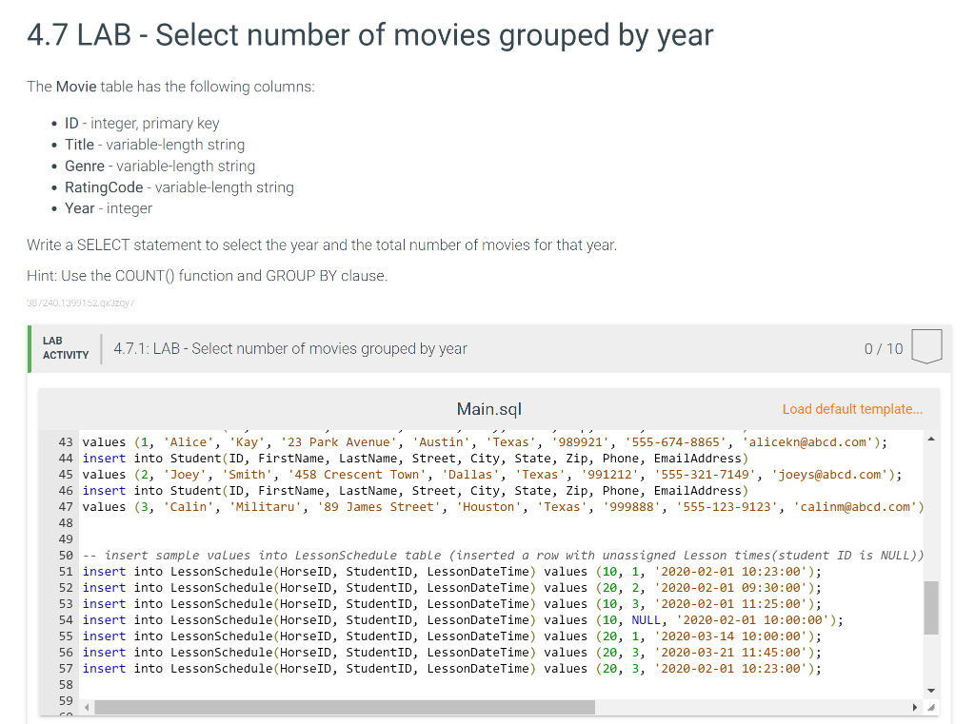Select the Main.sql tab header
This screenshot has width=975, height=724.
click(x=488, y=409)
